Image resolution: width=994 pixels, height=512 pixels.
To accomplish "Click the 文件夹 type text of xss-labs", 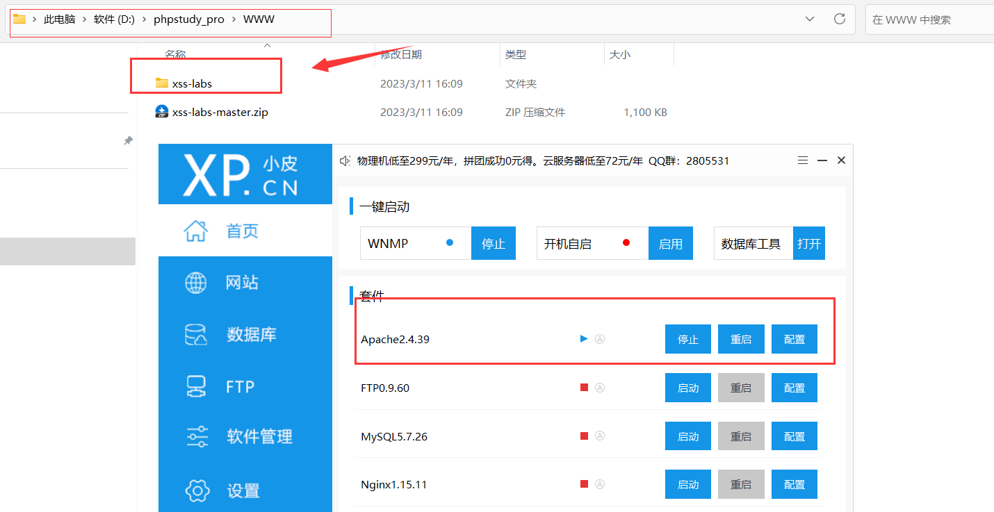I will tap(521, 83).
